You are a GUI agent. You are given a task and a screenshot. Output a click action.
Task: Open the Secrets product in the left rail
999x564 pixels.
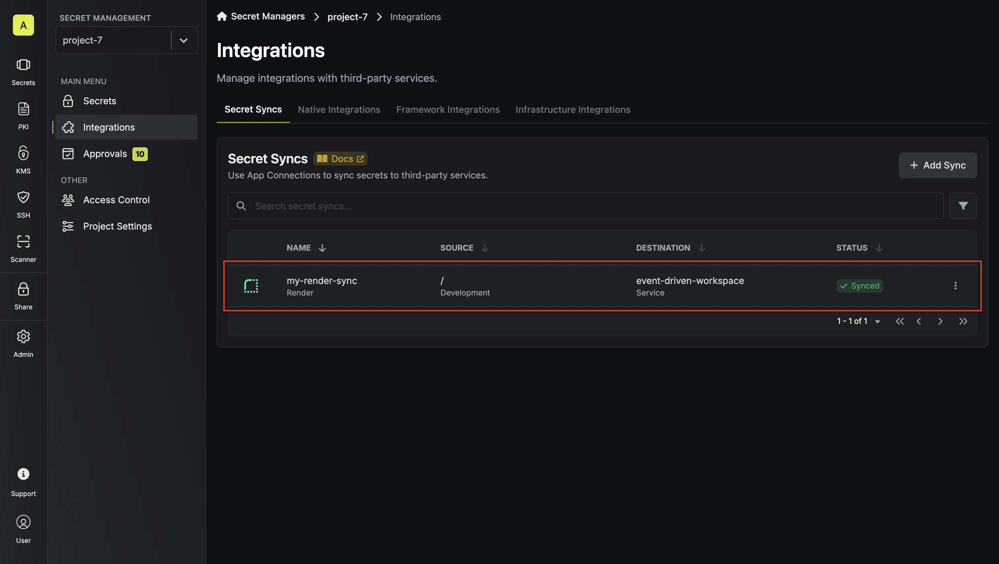pyautogui.click(x=23, y=72)
